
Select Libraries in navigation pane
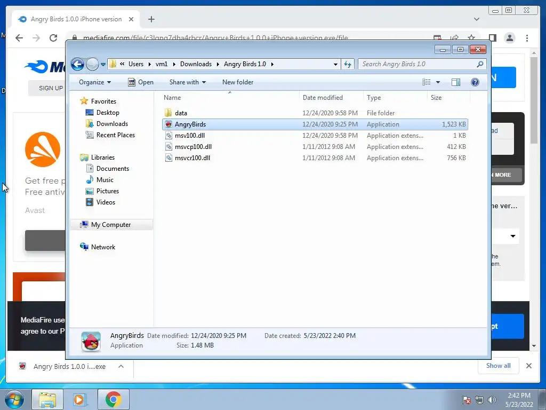[x=102, y=157]
